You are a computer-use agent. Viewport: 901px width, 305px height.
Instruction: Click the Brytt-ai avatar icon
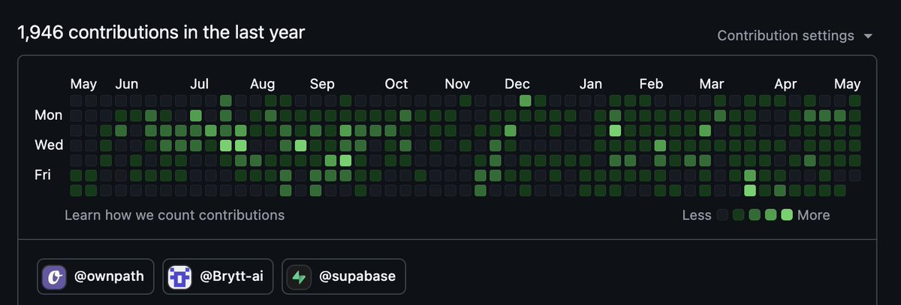tap(181, 277)
